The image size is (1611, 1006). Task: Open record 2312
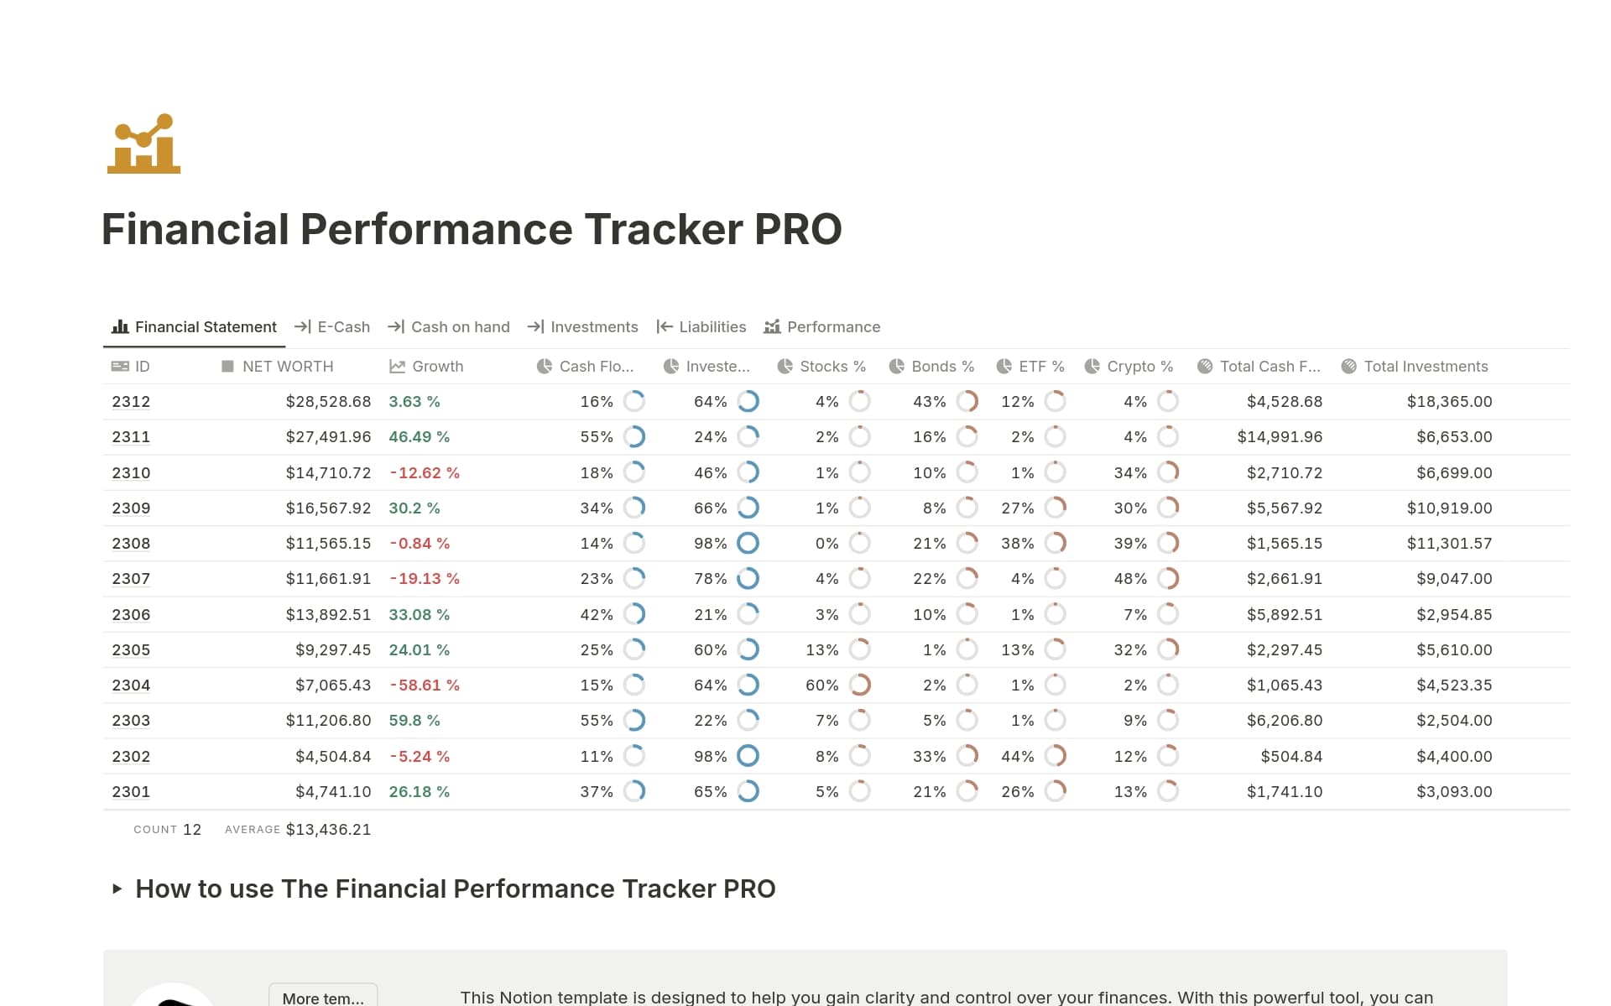click(x=131, y=401)
